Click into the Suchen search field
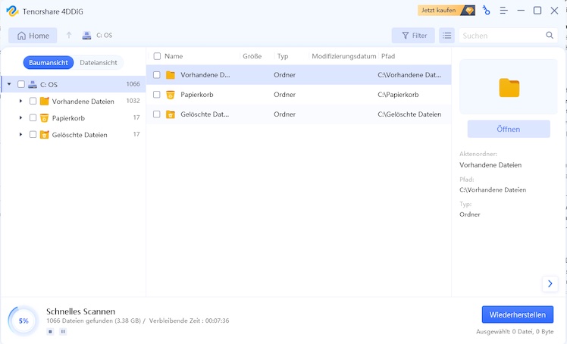 coord(500,36)
